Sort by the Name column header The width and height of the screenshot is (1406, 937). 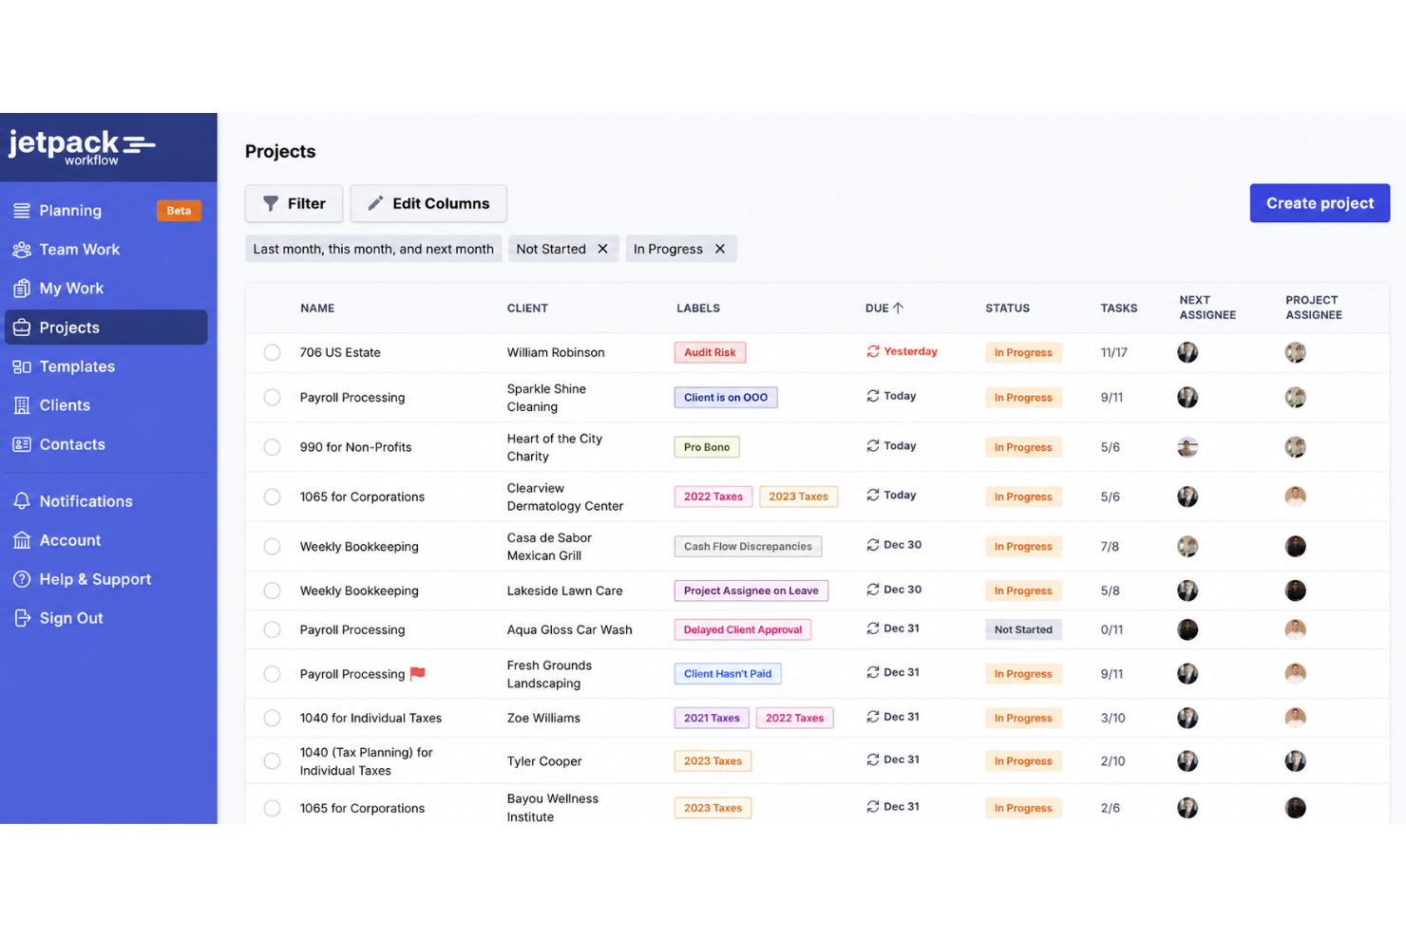pos(317,309)
